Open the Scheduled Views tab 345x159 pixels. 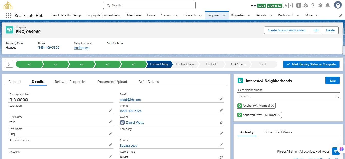(278, 132)
